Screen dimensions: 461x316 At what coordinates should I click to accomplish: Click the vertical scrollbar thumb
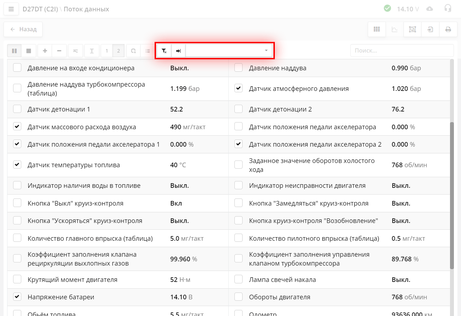[452, 195]
